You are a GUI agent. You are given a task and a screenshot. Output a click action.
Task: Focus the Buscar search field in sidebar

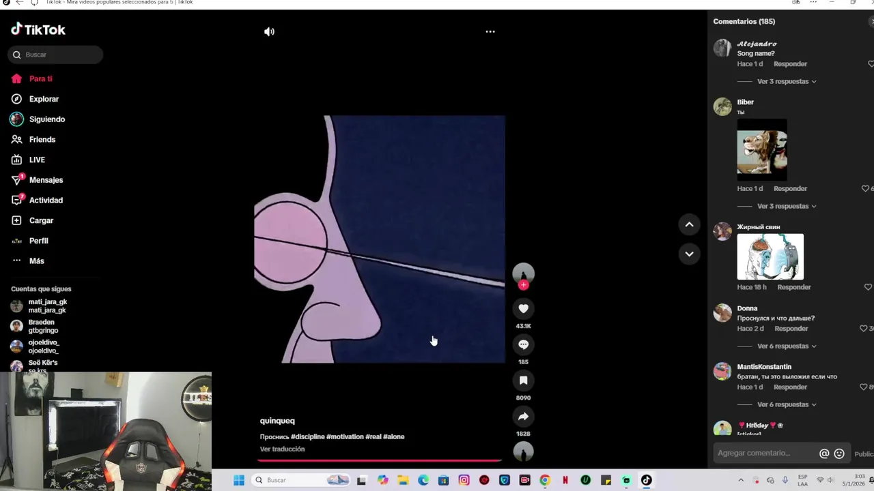pos(55,55)
